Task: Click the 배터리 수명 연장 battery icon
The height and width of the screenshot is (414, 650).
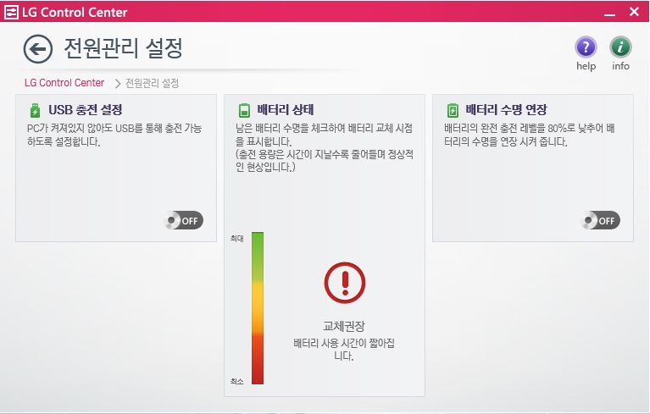Action: pyautogui.click(x=453, y=110)
